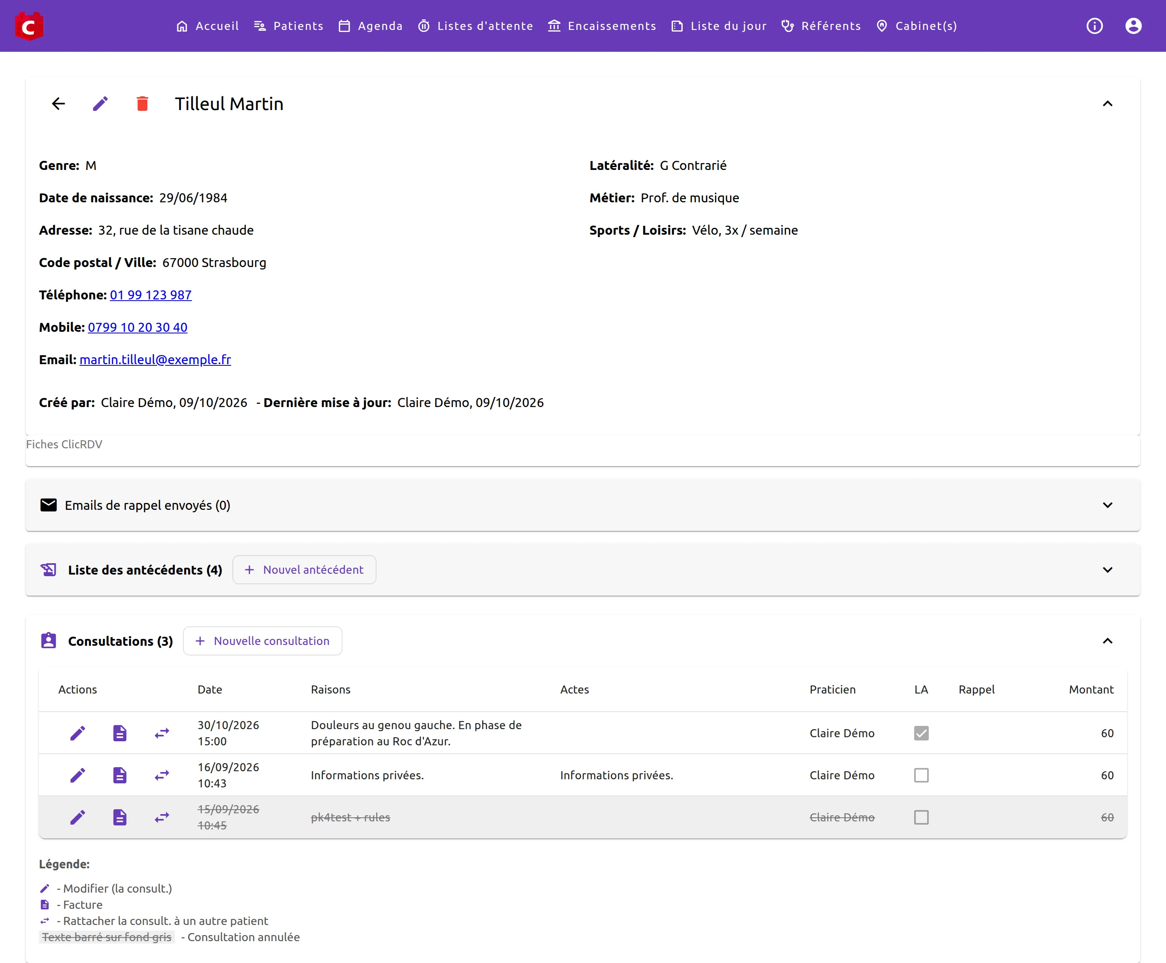Viewport: 1166px width, 963px height.
Task: Open Encaissements menu item
Action: click(x=602, y=26)
